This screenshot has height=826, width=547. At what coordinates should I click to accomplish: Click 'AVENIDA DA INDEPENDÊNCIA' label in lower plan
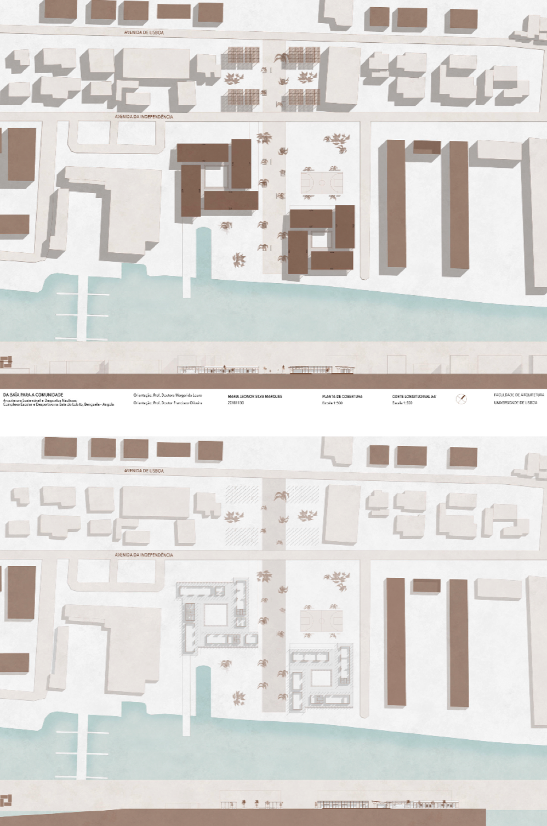144,555
